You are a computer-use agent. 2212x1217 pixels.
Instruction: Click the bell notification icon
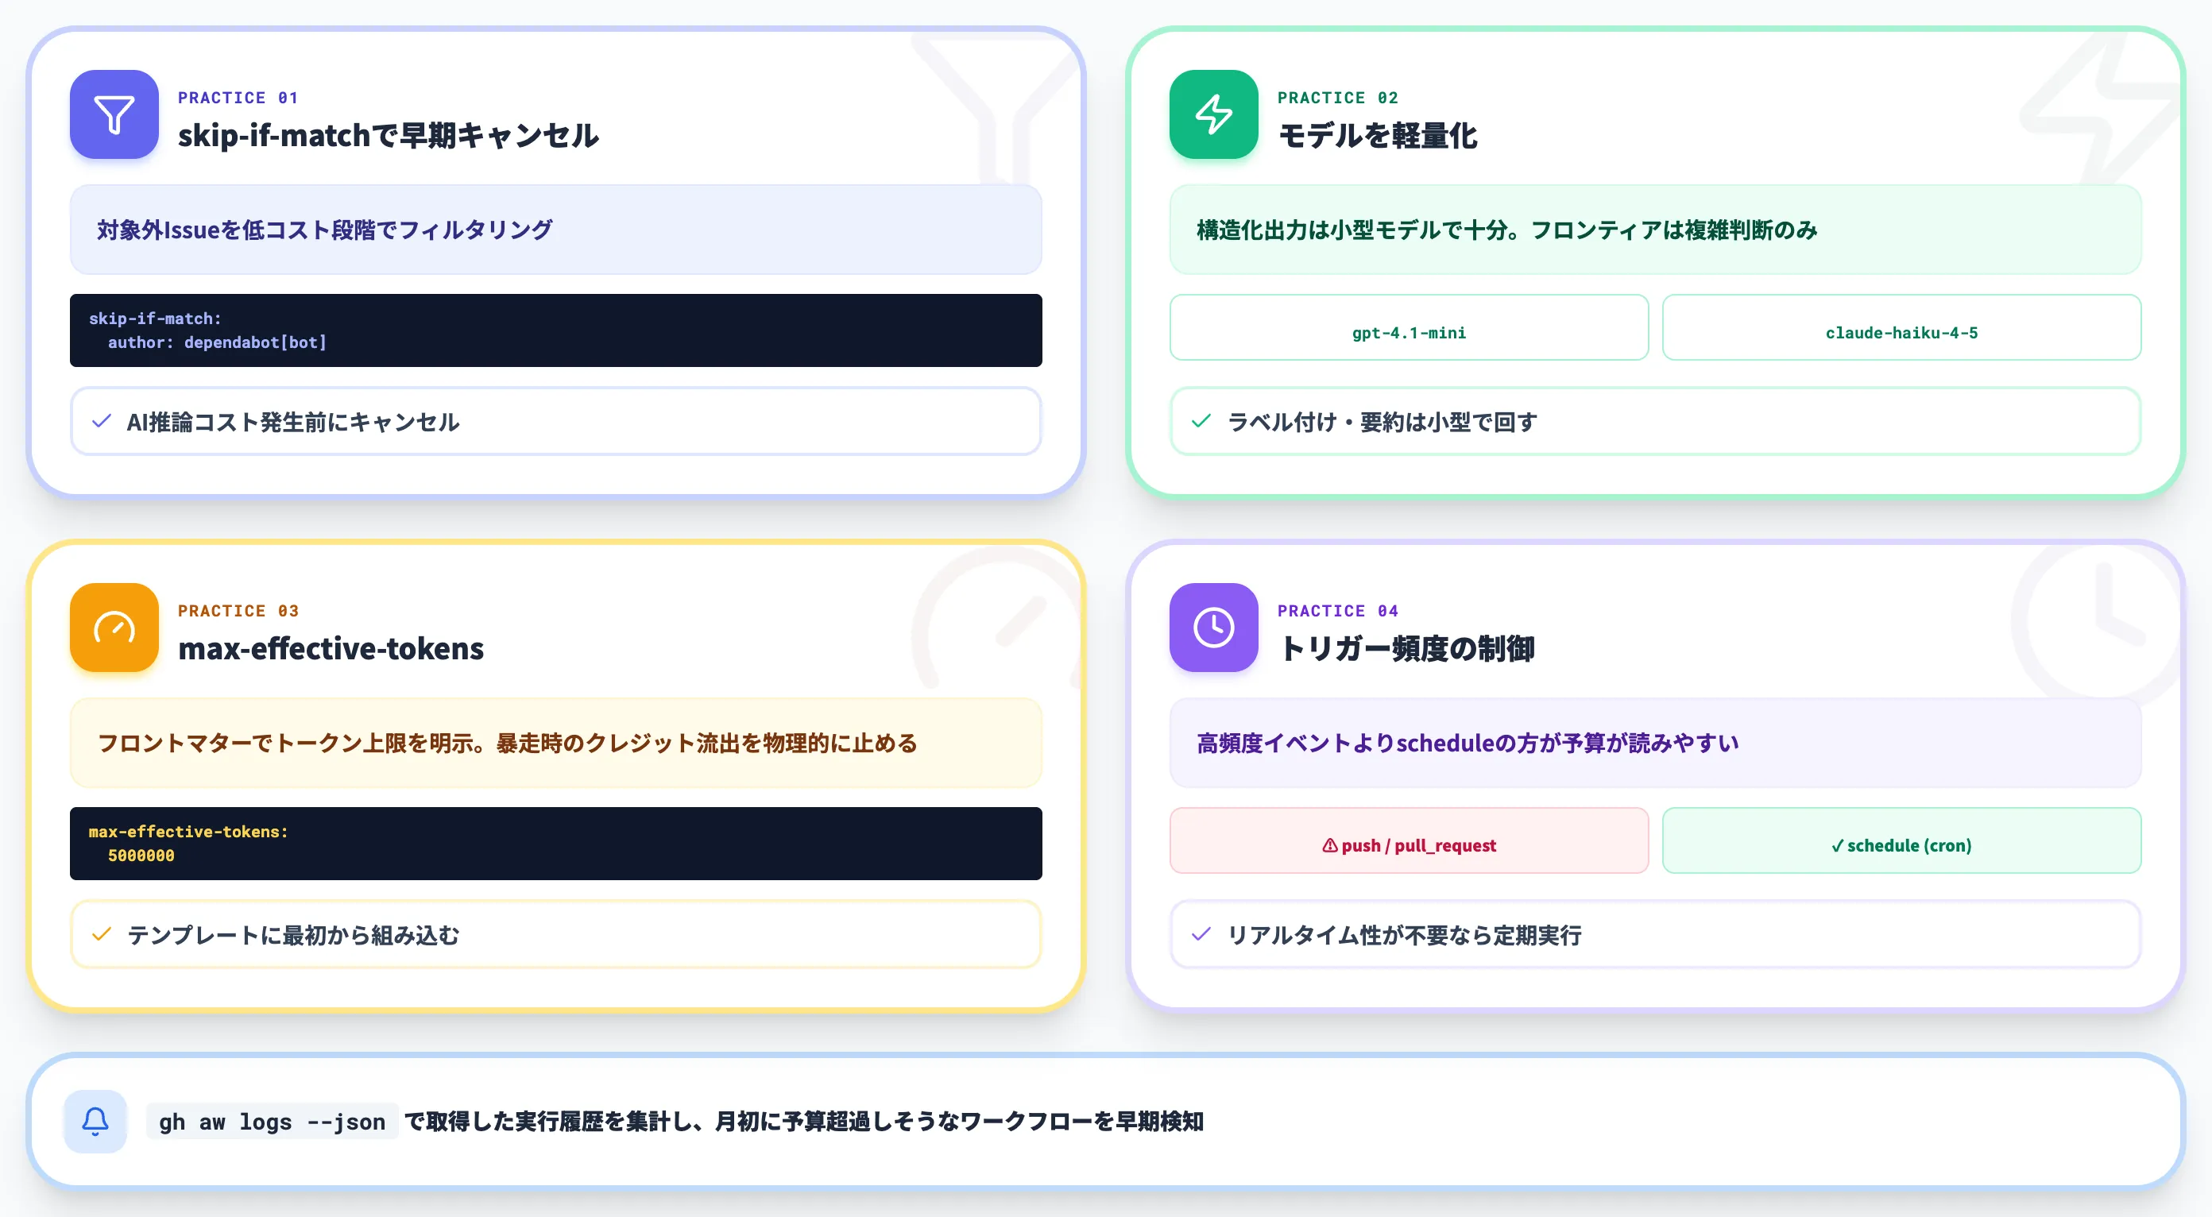point(95,1121)
